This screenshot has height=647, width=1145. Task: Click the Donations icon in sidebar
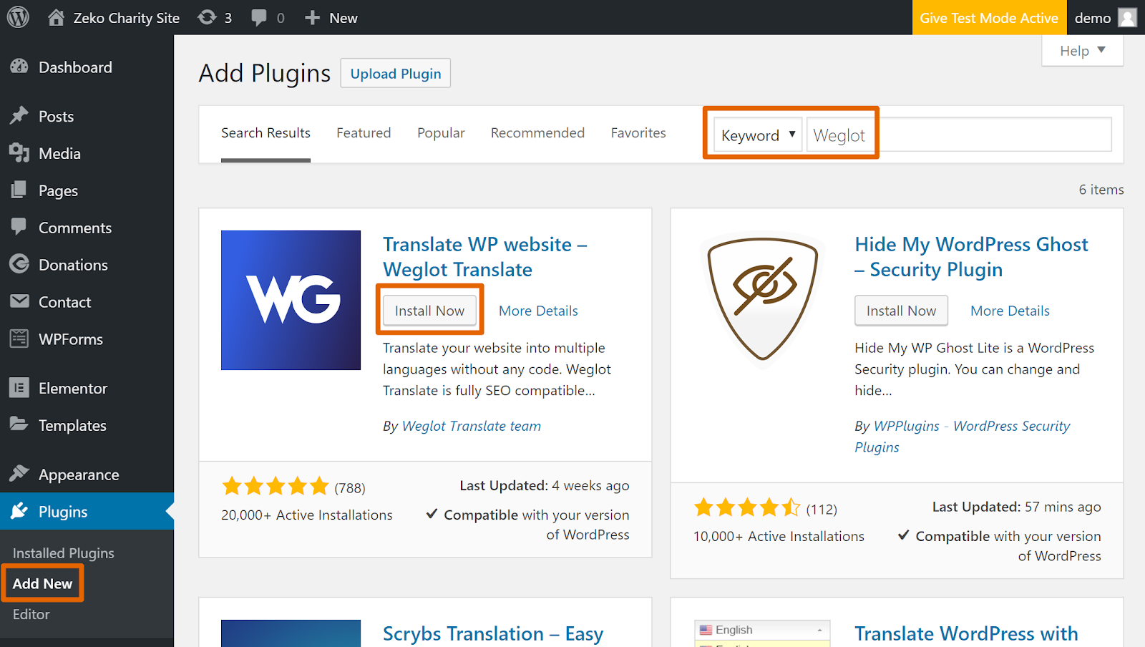pos(19,264)
